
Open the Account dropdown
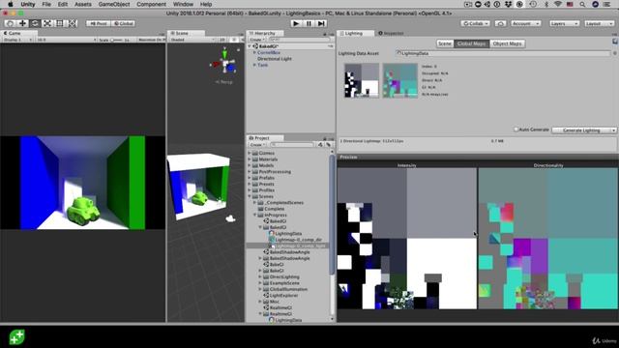point(525,23)
